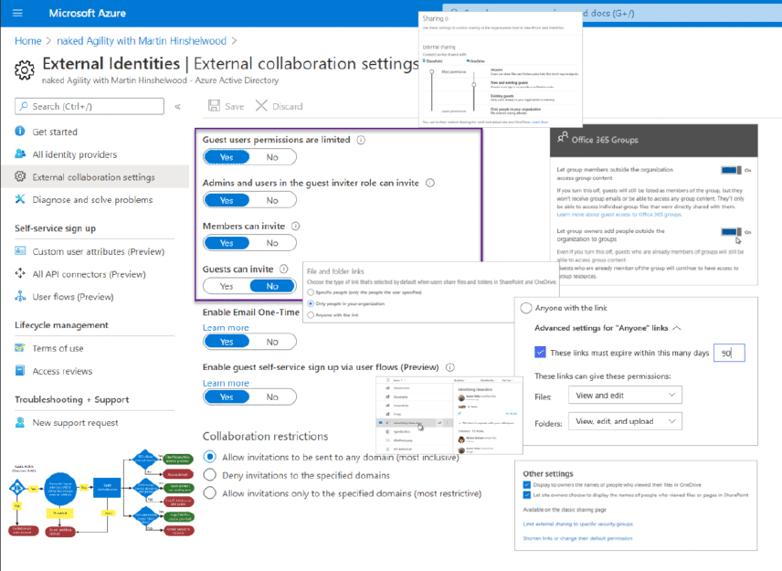Click the Save button label
Screen dimensions: 782x571
coord(235,107)
